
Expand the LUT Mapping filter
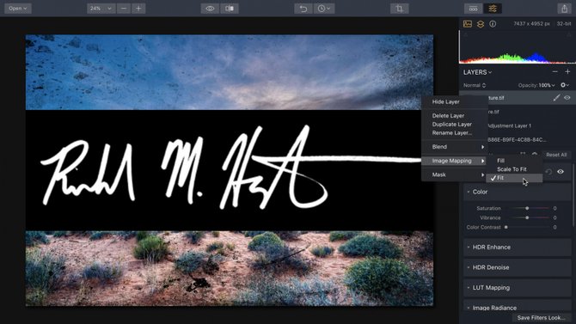coord(518,288)
